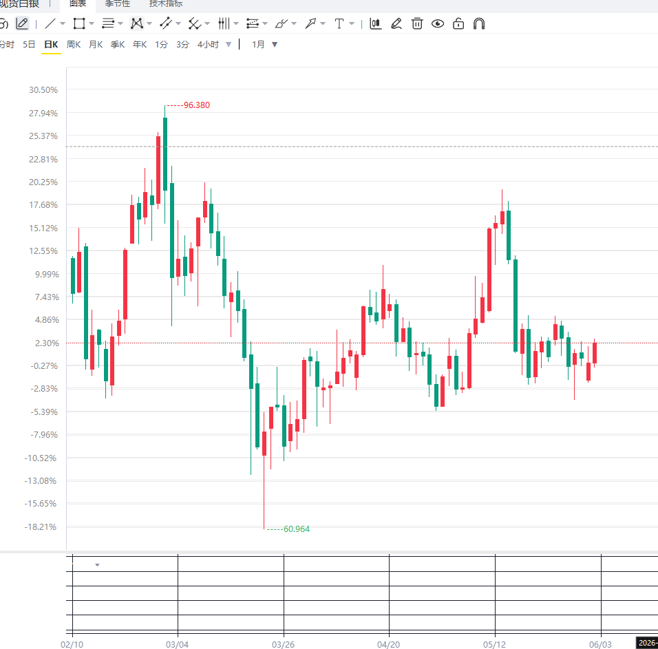Select the rectangle shape tool
This screenshot has height=649, width=658.
point(79,23)
